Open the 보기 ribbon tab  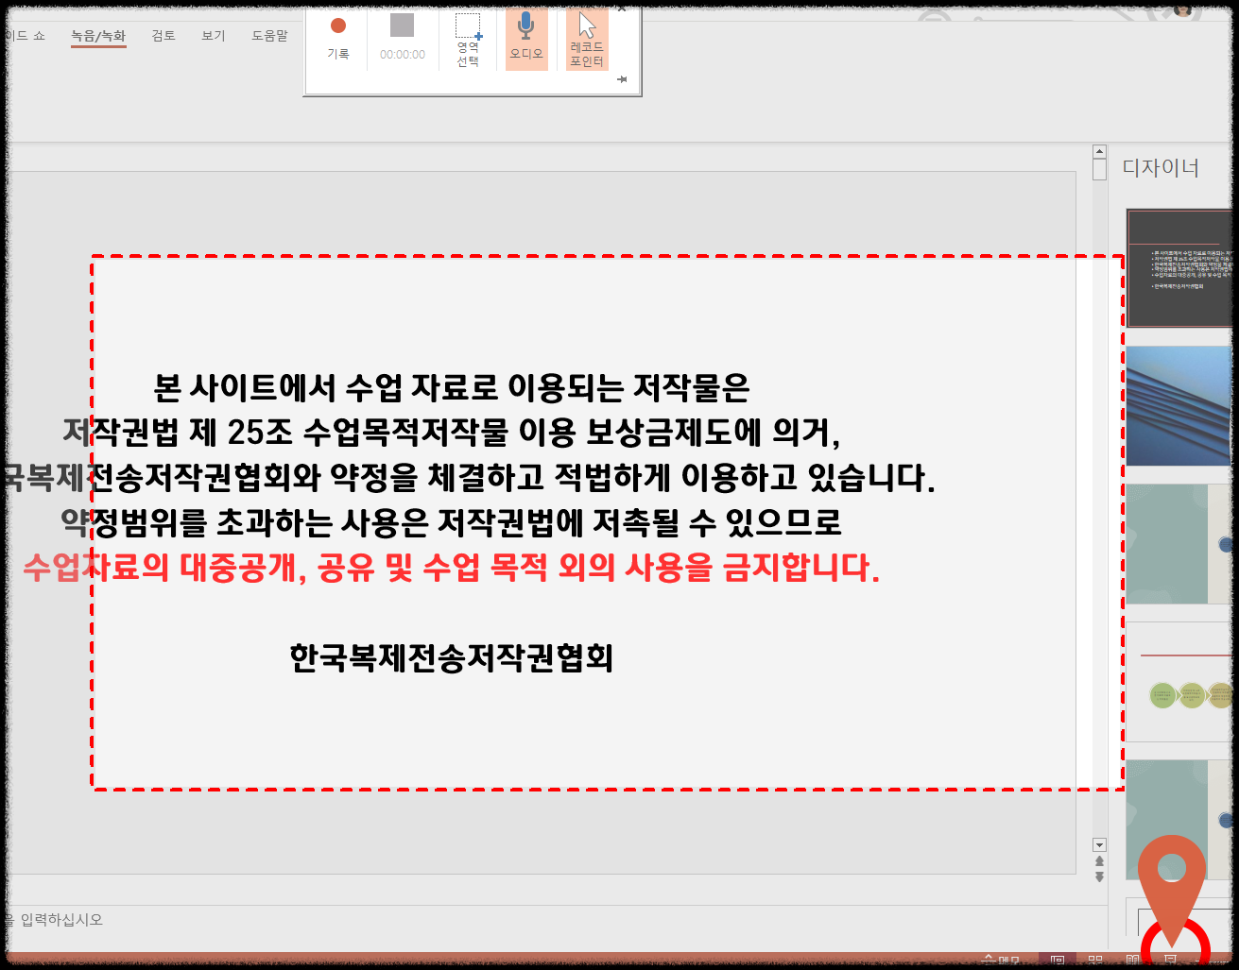[x=213, y=35]
